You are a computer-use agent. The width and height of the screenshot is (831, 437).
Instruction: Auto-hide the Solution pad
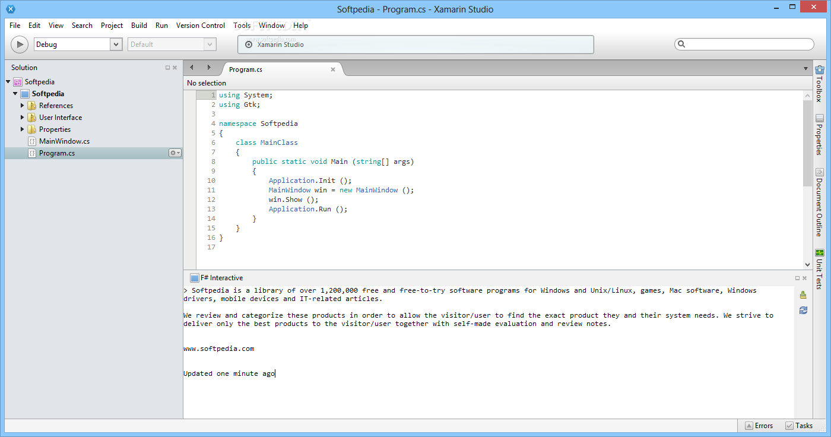coord(168,68)
